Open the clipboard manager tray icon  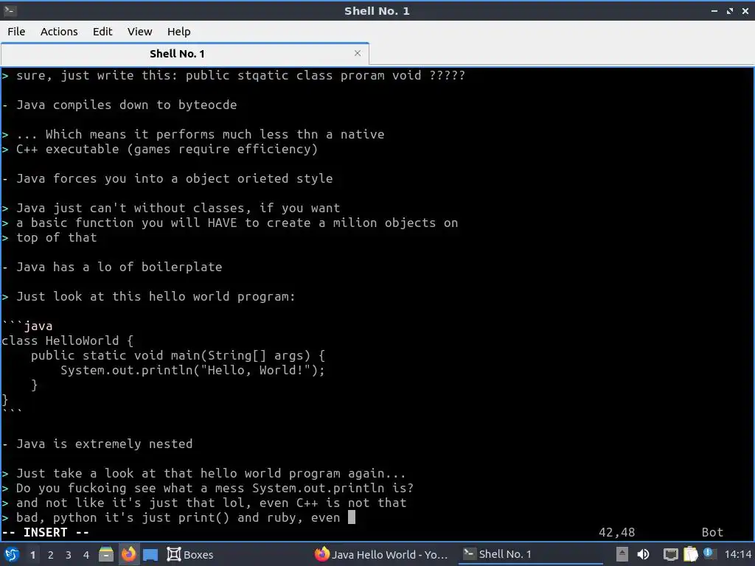pos(690,554)
